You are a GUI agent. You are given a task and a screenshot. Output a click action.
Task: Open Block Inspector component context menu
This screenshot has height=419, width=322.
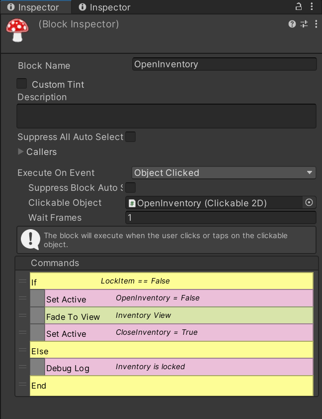[316, 24]
